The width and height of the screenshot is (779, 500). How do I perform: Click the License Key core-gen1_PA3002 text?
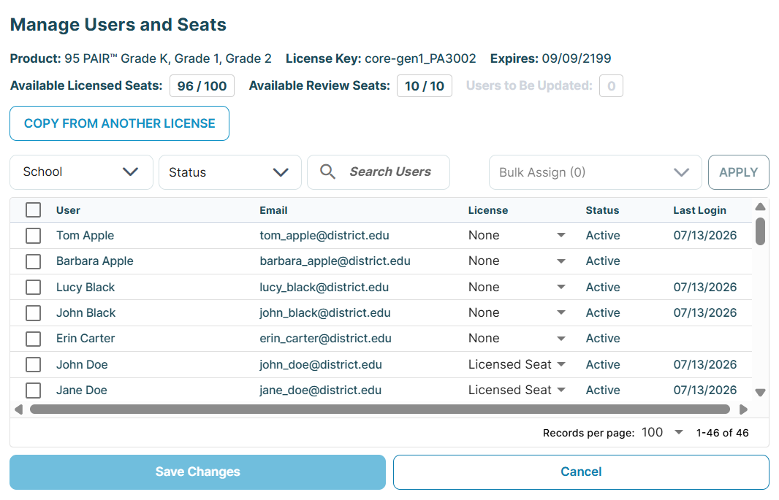381,58
